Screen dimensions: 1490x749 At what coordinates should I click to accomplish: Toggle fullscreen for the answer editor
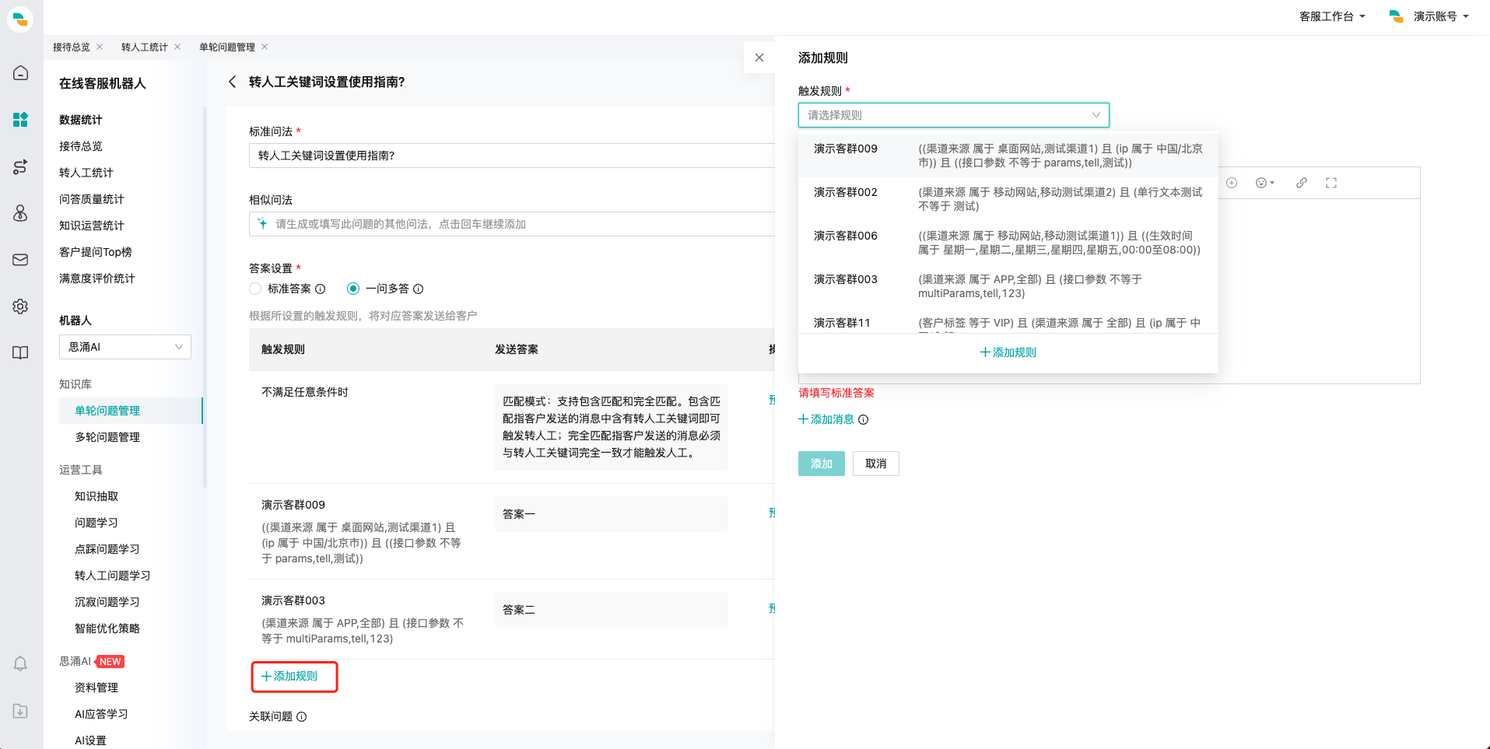tap(1331, 183)
